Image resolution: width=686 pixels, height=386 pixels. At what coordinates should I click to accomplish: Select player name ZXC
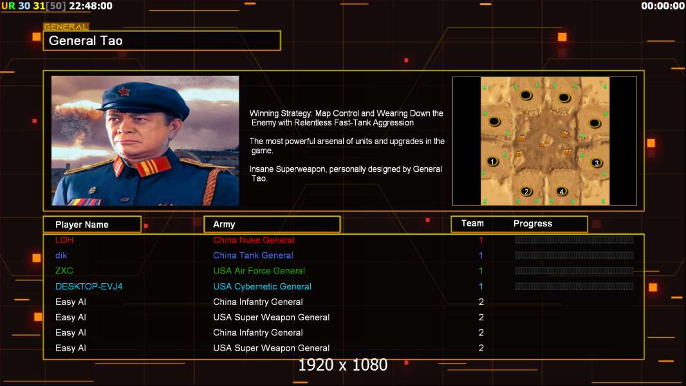click(x=64, y=271)
